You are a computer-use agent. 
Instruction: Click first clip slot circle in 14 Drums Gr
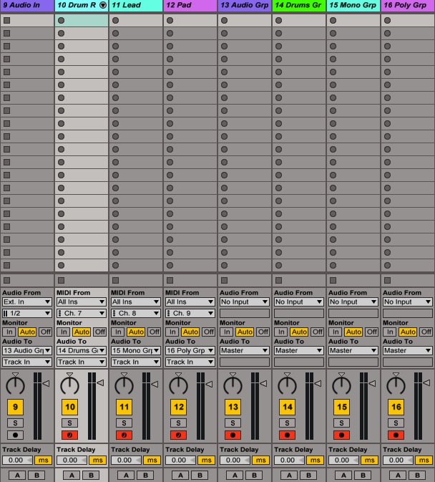click(278, 20)
